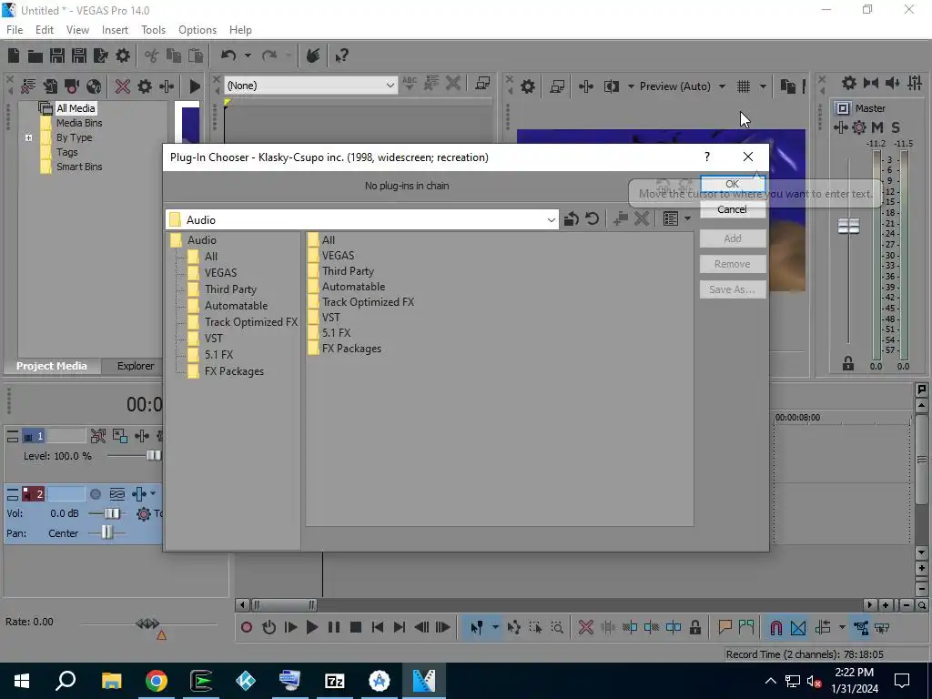
Task: Click Refresh icon in Plug-In Chooser
Action: pos(592,219)
